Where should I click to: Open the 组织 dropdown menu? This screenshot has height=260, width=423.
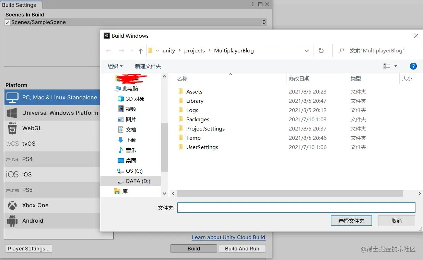click(115, 66)
